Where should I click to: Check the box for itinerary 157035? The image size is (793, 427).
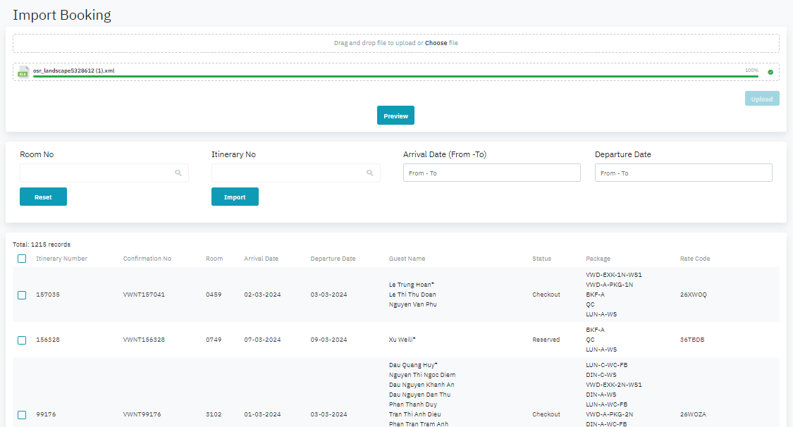pyautogui.click(x=22, y=295)
